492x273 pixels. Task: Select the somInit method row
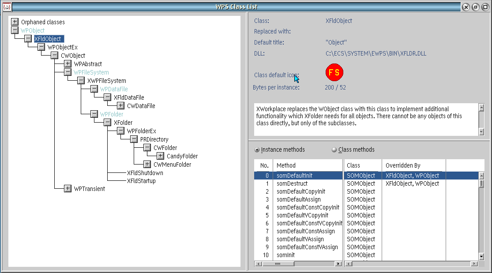click(367, 255)
